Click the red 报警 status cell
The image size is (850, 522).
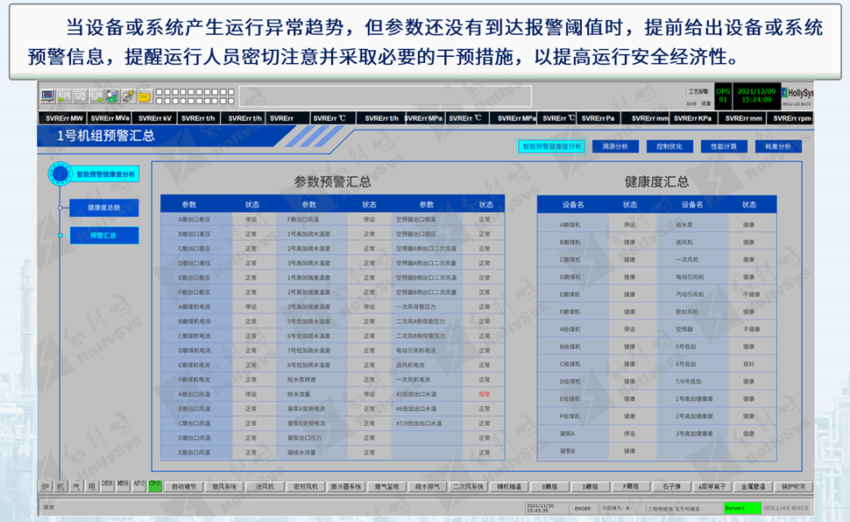(x=485, y=394)
